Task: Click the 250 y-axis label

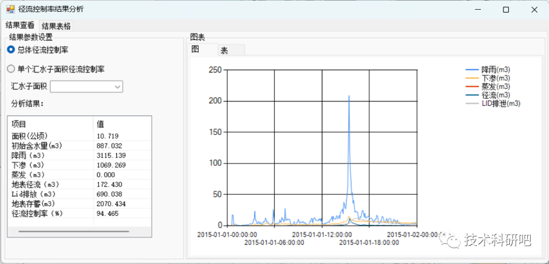Action: (x=216, y=70)
